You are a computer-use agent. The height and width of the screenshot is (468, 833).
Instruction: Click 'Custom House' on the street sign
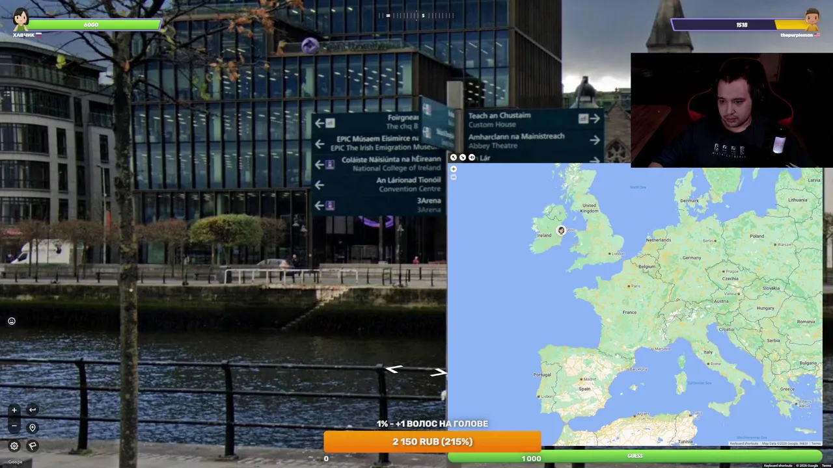[492, 125]
